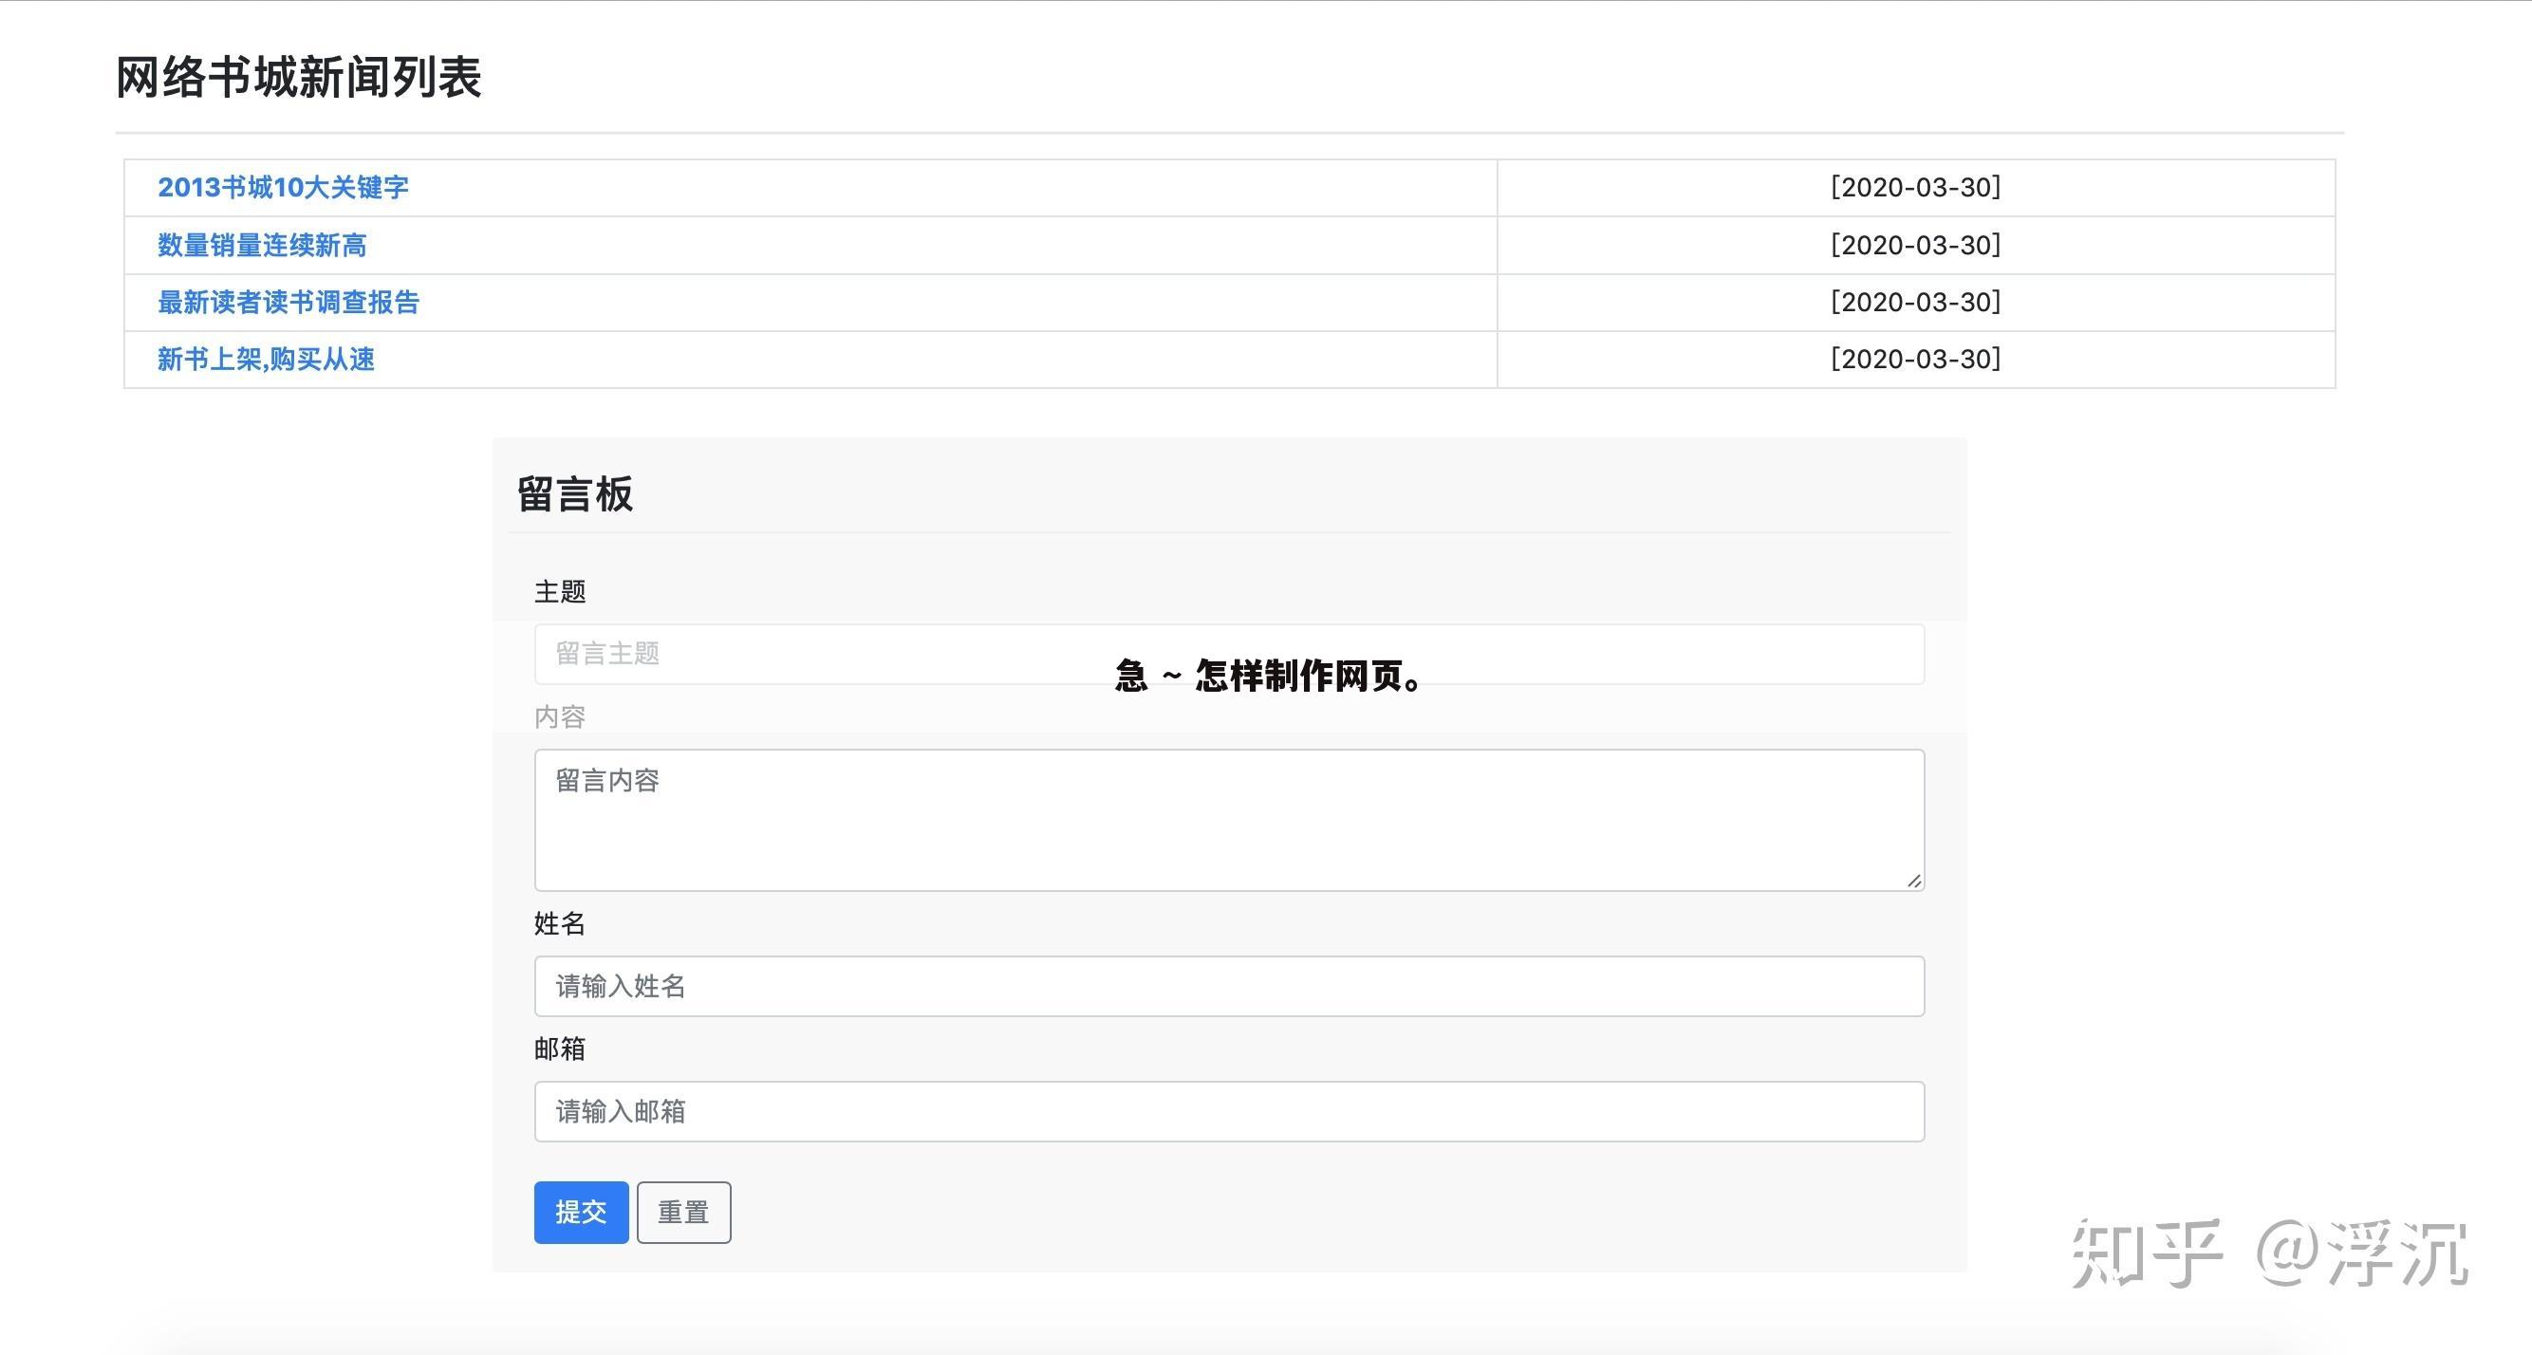
Task: Open the 新书上架,购买从速 news link
Action: click(x=267, y=359)
